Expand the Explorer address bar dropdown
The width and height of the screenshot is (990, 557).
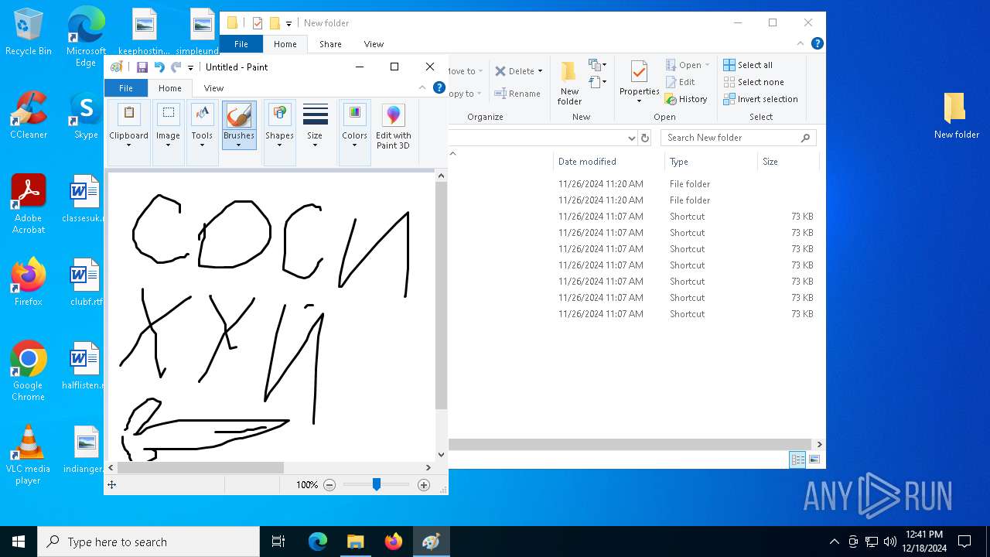631,138
